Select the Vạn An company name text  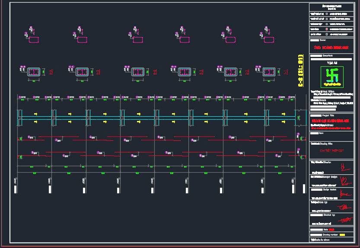point(332,63)
